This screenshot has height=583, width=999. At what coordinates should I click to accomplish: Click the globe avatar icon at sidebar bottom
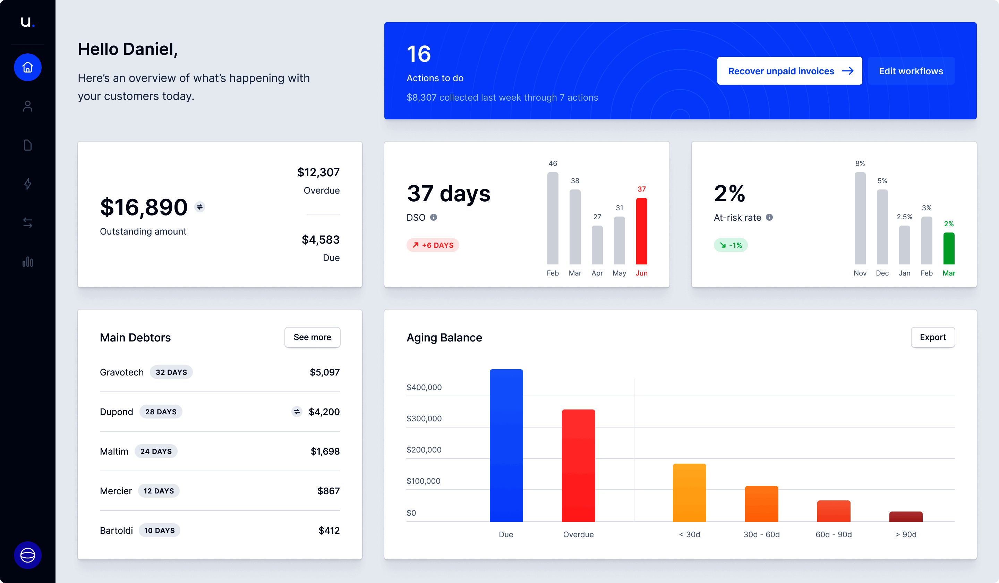[27, 555]
